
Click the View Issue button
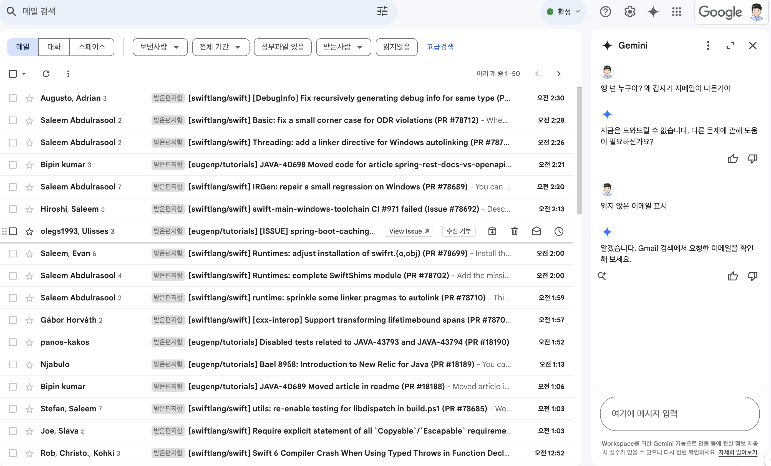409,231
